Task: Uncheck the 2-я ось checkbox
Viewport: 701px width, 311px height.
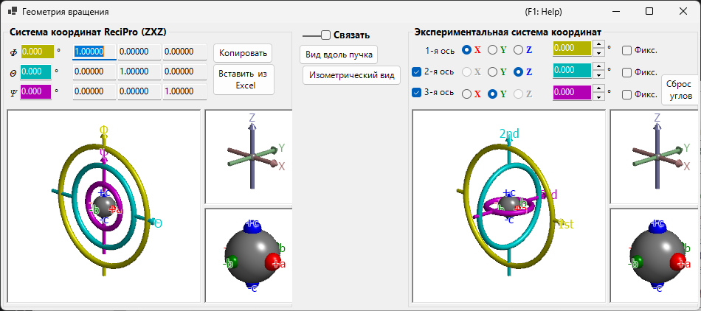Action: (x=416, y=71)
